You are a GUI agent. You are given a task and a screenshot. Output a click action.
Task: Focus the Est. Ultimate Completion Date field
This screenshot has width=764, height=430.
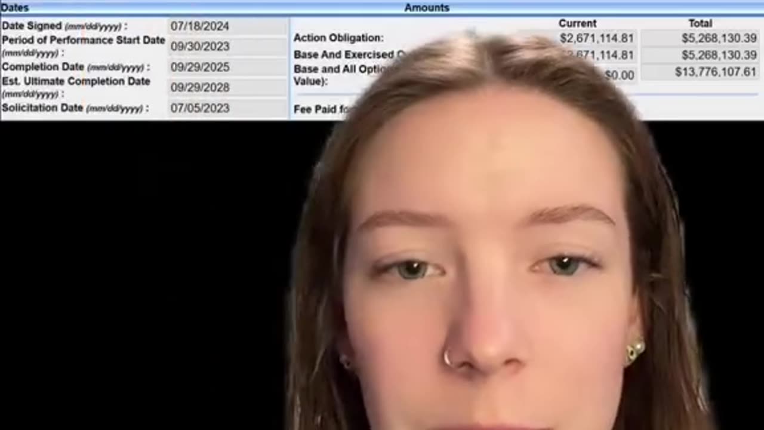228,87
